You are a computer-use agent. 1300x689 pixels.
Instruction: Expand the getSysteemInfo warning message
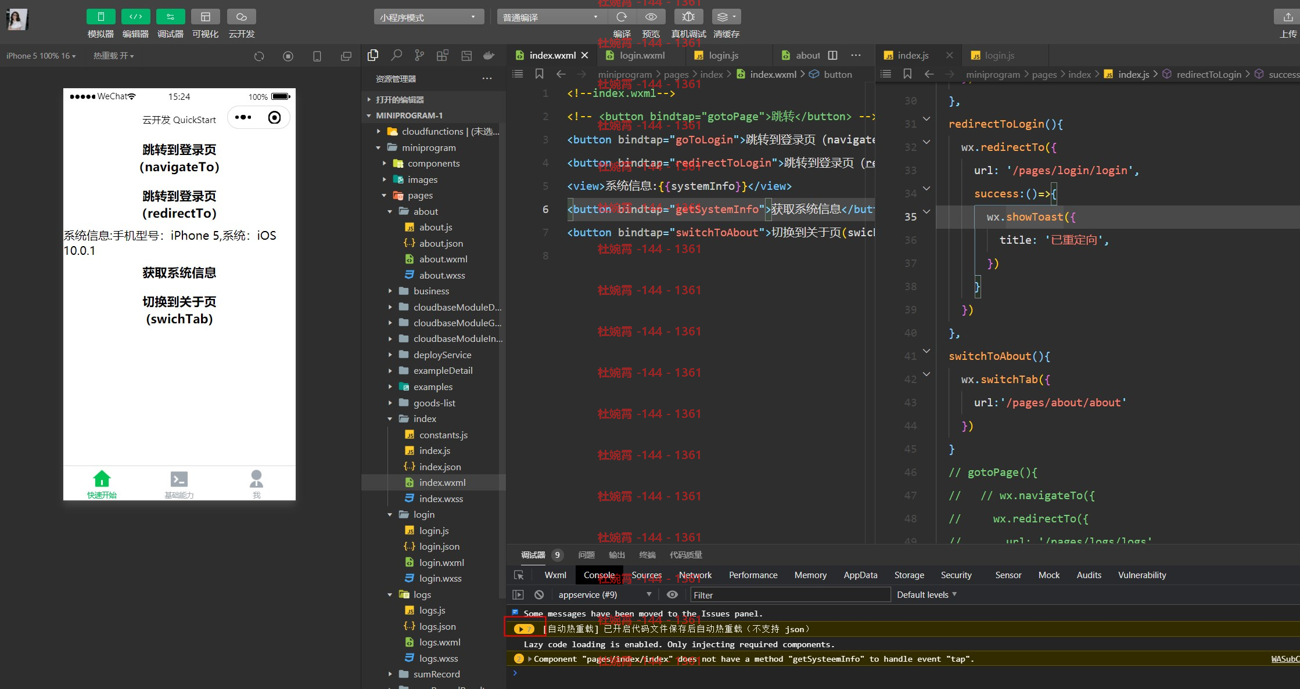click(x=530, y=659)
